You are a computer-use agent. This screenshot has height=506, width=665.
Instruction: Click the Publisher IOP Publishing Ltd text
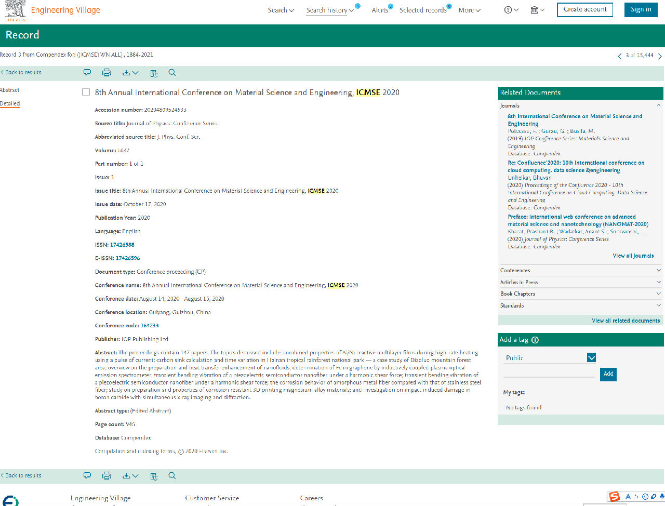(131, 339)
